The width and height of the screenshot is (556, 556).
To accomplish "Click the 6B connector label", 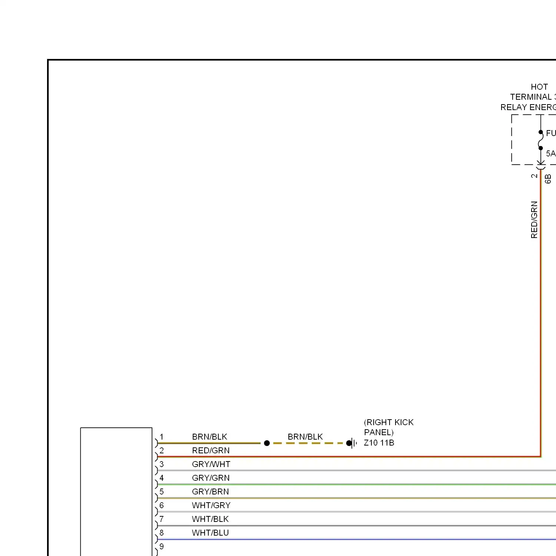I will click(548, 179).
